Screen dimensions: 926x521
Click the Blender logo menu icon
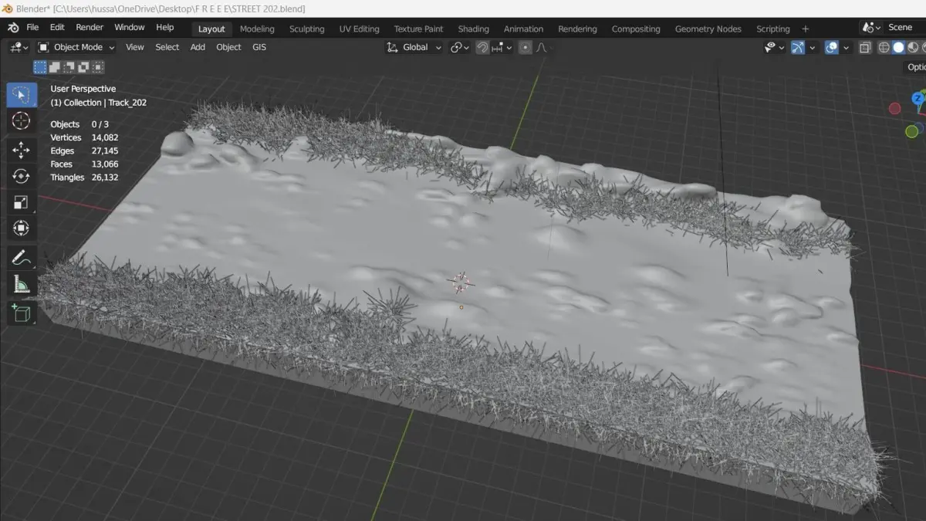click(13, 28)
